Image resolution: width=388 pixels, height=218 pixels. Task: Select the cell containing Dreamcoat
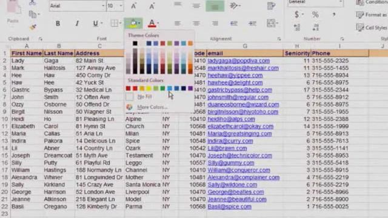pos(58,156)
